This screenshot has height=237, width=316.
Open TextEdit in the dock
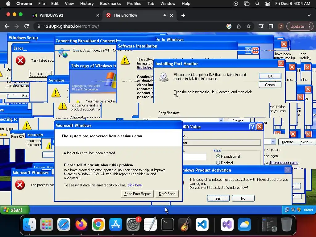[x=150, y=224]
